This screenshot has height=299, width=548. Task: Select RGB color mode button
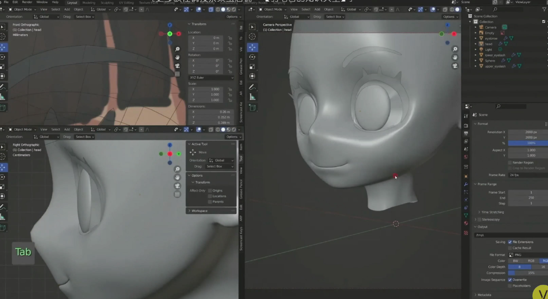pyautogui.click(x=531, y=261)
